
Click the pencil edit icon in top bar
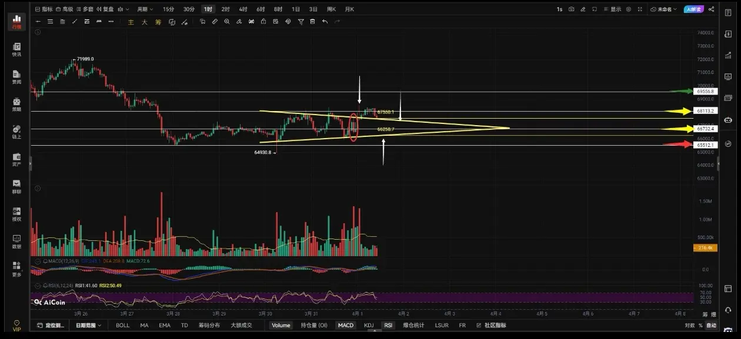(x=583, y=9)
